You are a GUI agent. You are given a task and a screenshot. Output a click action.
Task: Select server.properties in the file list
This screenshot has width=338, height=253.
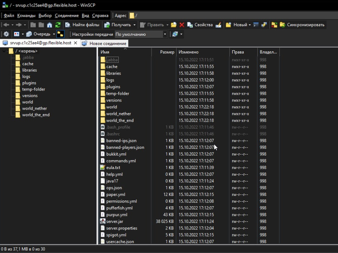point(121,228)
